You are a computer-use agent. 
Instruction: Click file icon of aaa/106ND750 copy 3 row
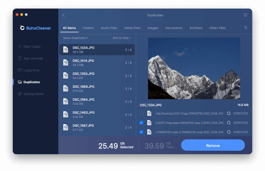tap(149, 123)
